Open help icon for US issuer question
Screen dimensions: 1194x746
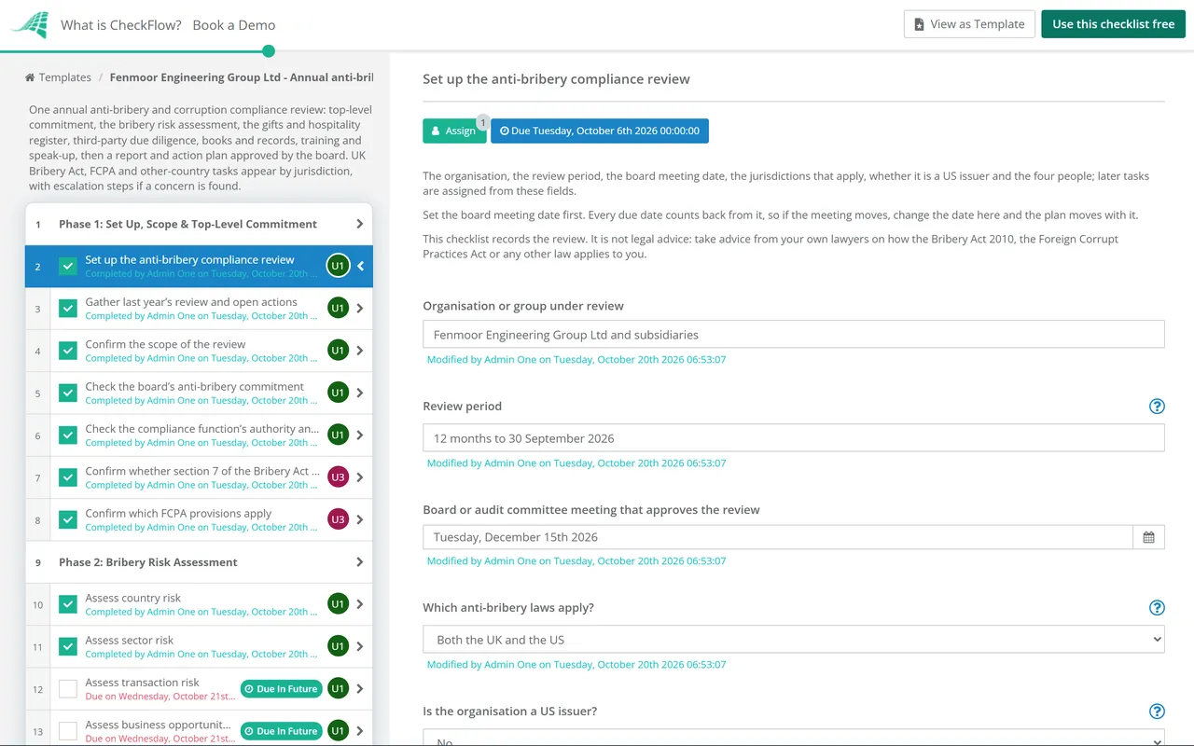[x=1157, y=711]
